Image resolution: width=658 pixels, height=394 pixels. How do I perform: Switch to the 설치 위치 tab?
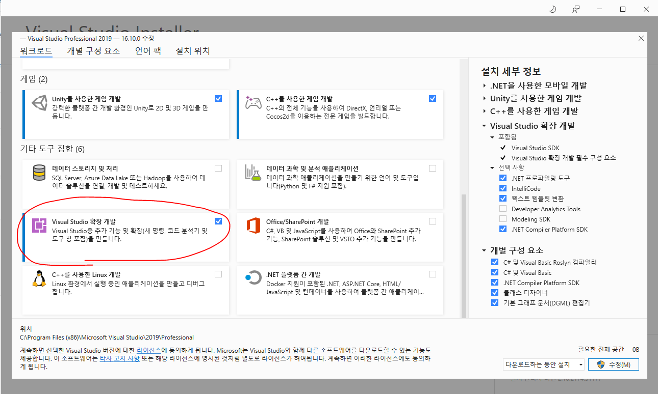pos(193,51)
